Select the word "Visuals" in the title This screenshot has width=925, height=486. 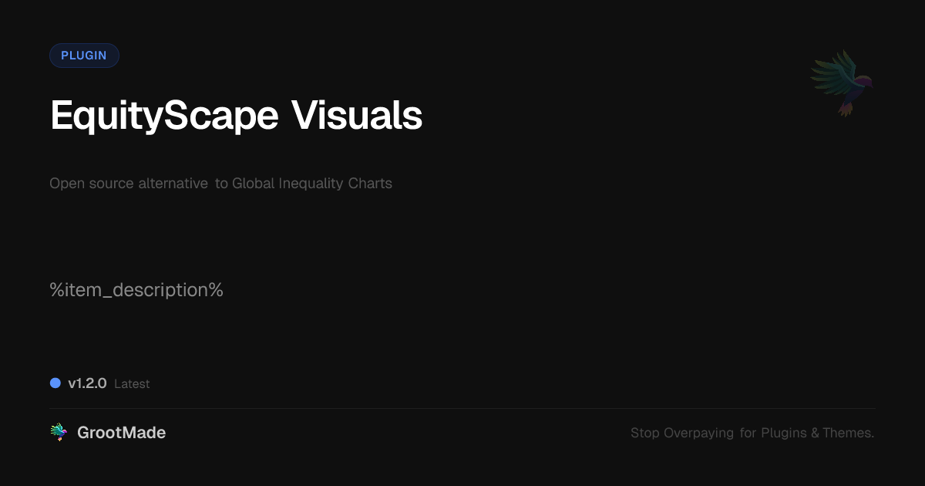click(357, 116)
